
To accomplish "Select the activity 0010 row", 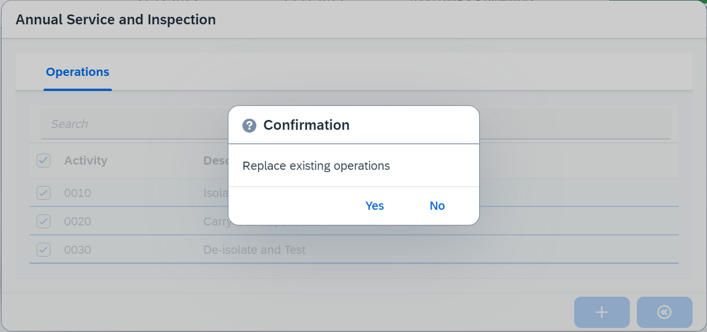I will pos(78,193).
